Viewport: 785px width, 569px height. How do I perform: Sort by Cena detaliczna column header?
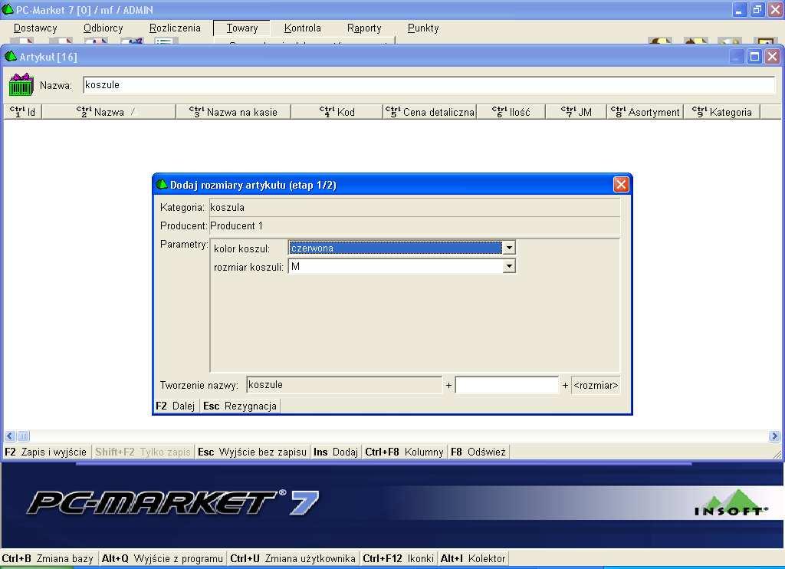click(x=430, y=112)
